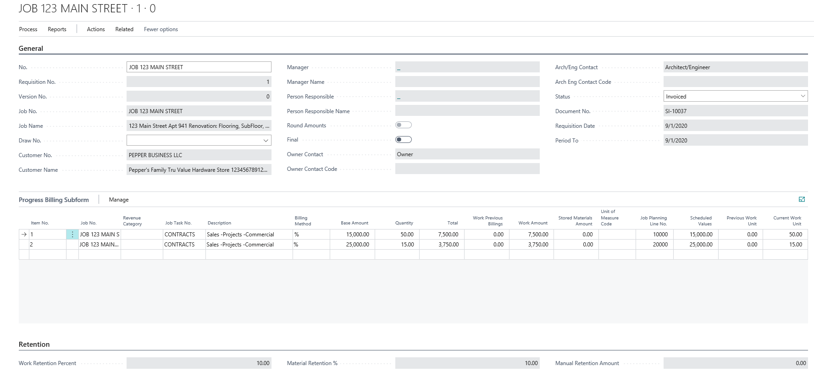Click the Base Amount column header
The image size is (814, 377).
point(354,223)
